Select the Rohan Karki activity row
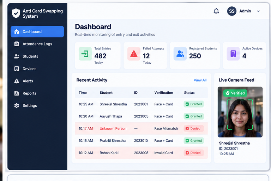271x181 pixels. (x=141, y=153)
